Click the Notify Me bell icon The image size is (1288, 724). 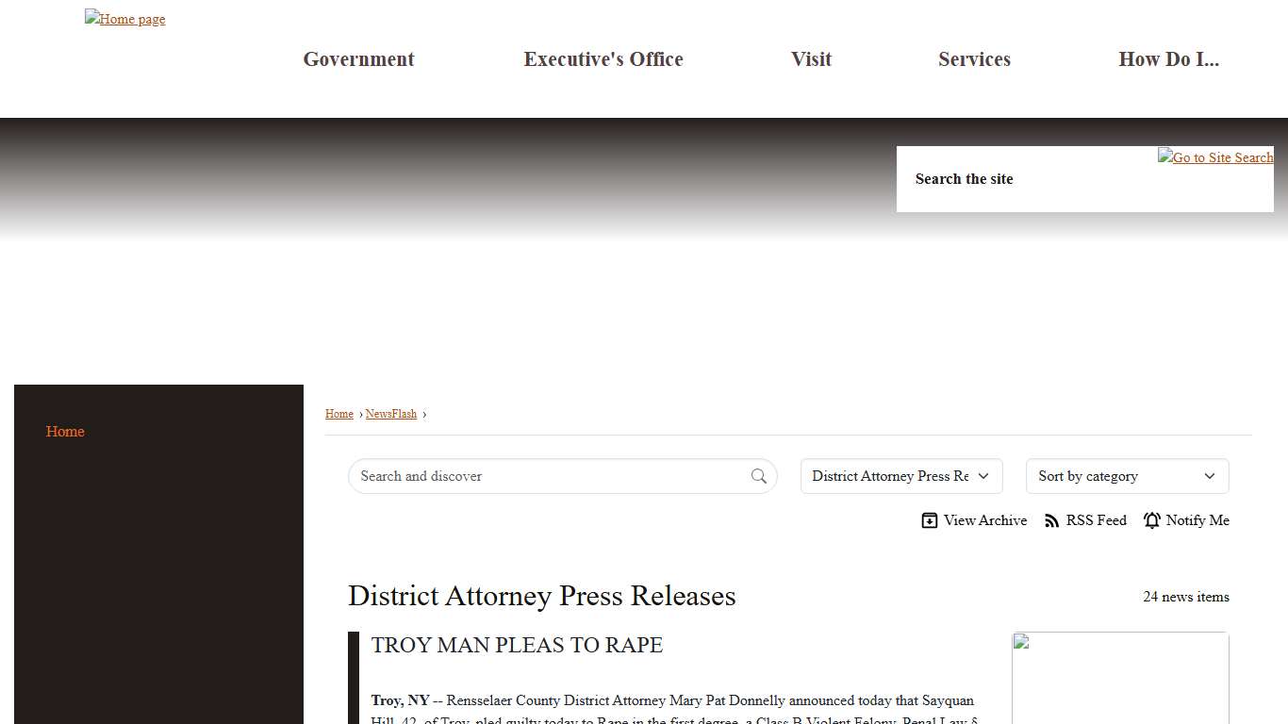(1151, 520)
